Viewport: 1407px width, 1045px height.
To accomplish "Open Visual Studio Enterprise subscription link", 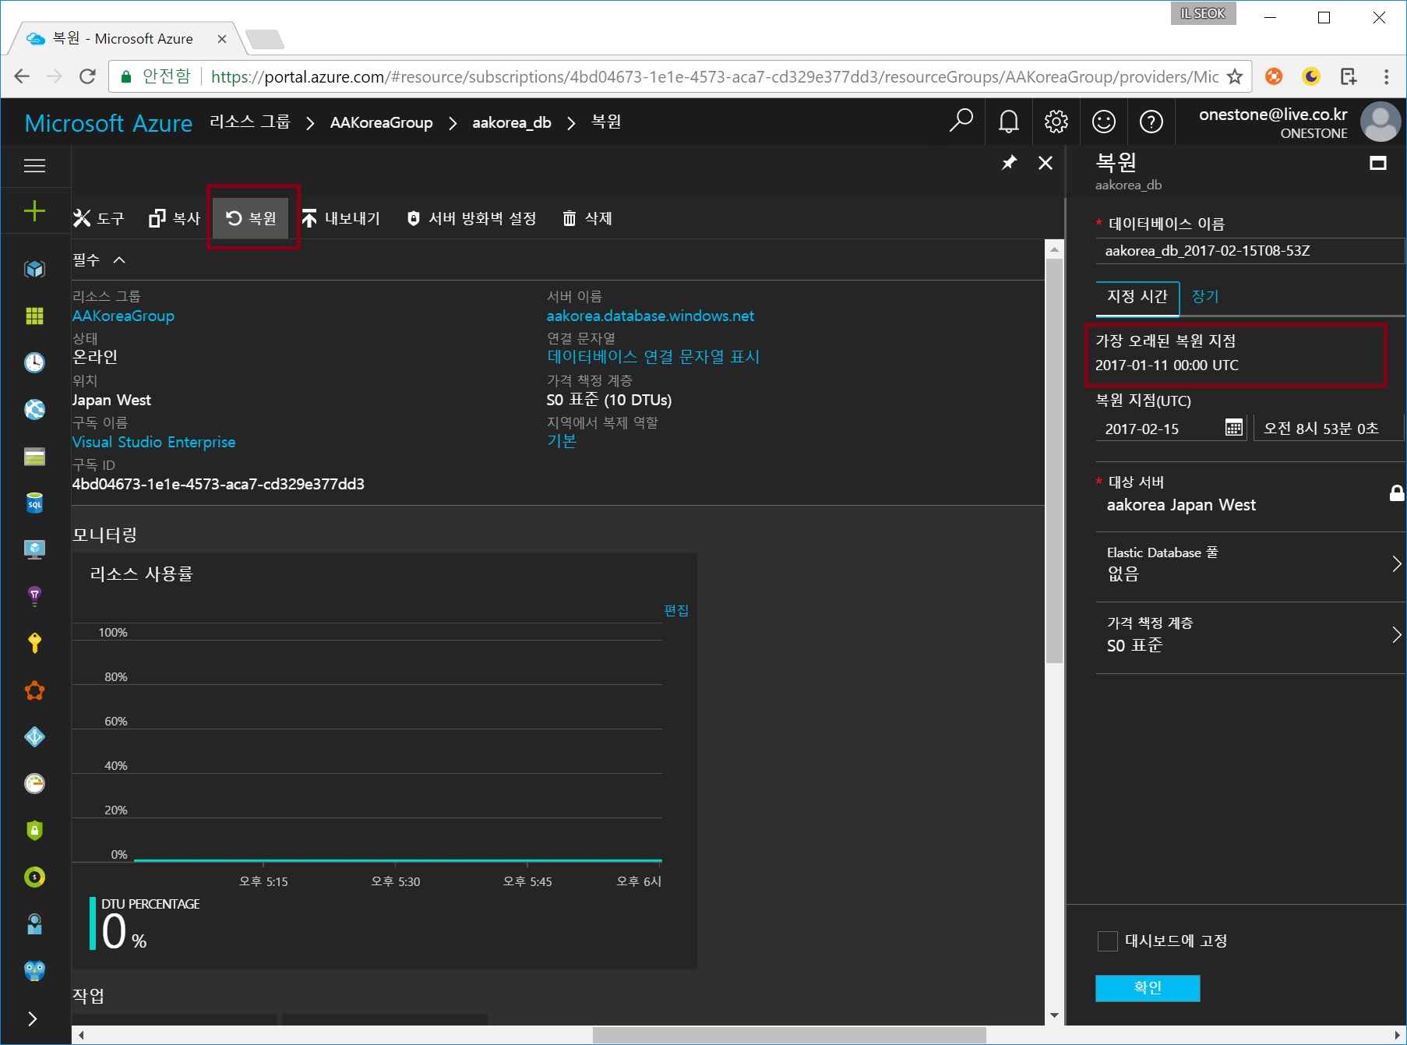I will (x=153, y=442).
